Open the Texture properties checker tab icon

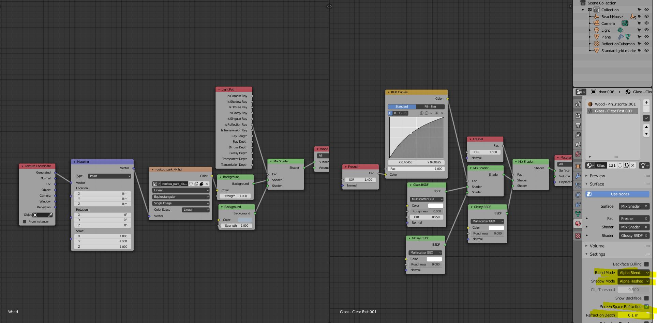[578, 236]
